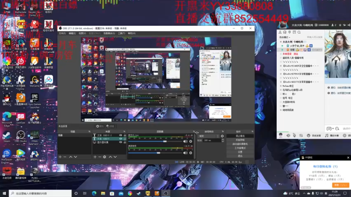Toggle lock of 显示器采集 source
This screenshot has height=197, width=351.
[125, 142]
